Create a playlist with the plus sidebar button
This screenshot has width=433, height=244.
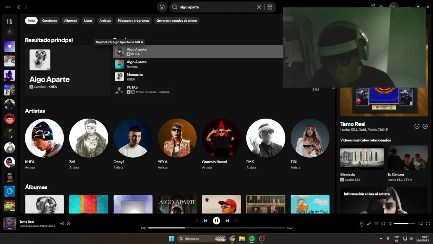click(x=9, y=32)
